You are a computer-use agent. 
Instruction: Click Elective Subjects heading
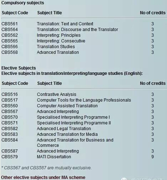18,68
